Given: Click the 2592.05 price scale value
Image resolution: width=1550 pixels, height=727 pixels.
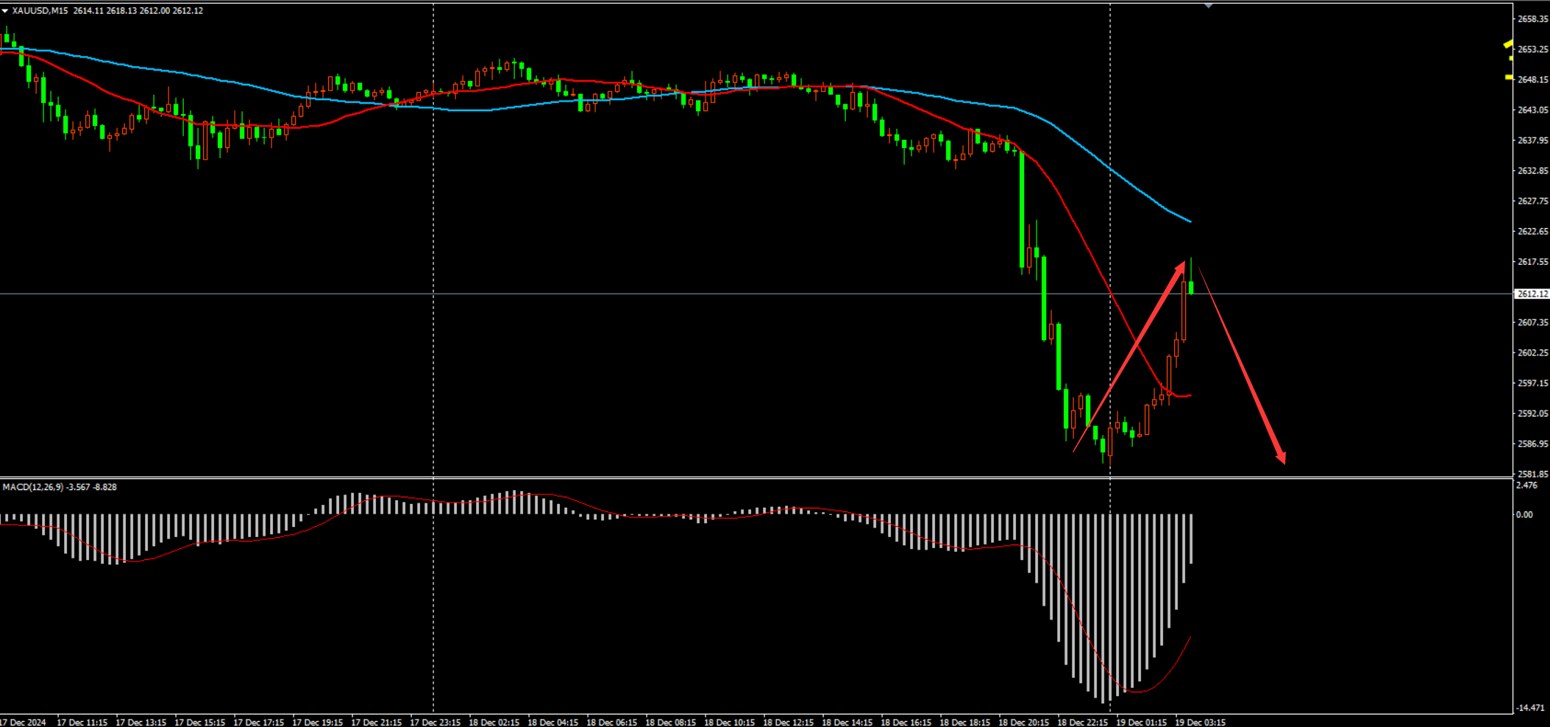Looking at the screenshot, I should [x=1533, y=414].
